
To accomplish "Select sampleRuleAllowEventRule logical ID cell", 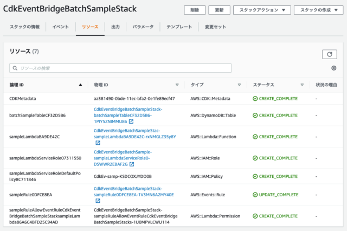I will [45, 216].
